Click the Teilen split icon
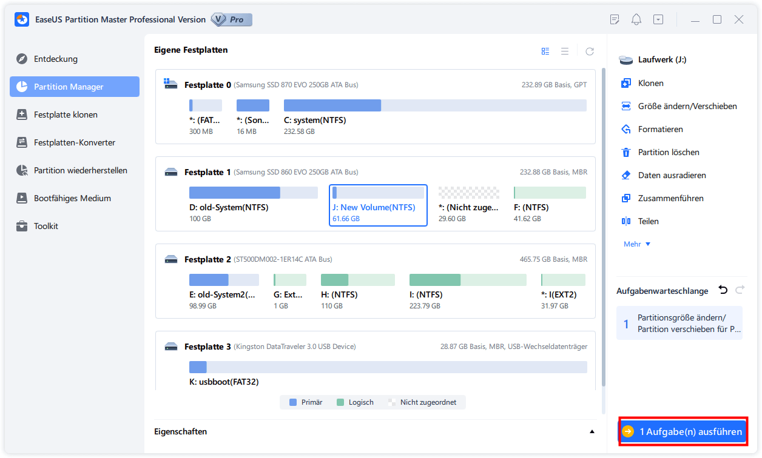The image size is (762, 458). click(x=626, y=221)
